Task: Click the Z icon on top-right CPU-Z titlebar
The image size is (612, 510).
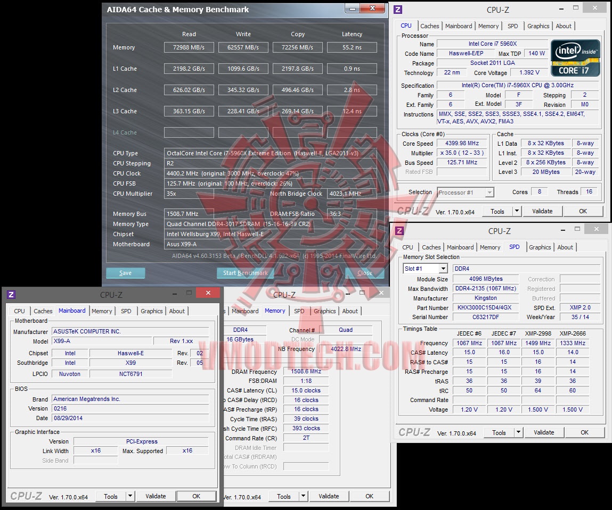Action: pos(398,9)
